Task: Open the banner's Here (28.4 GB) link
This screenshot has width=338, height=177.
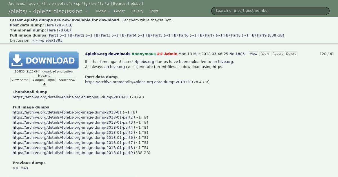Action: point(59,25)
